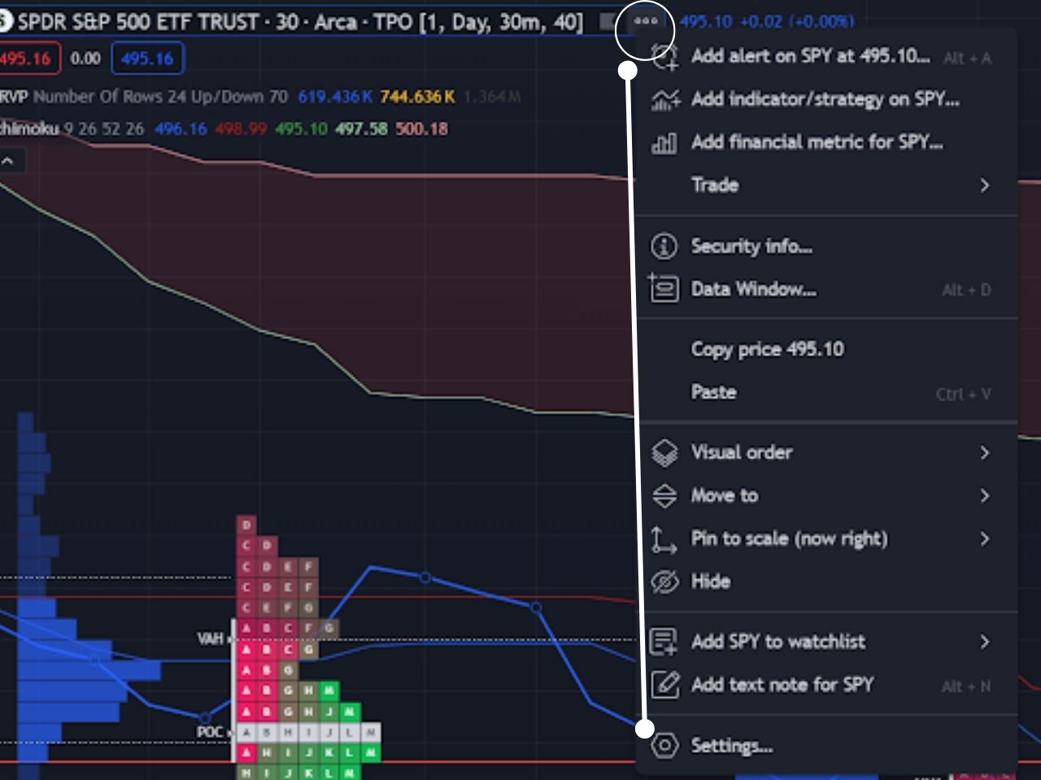Open the three-dot More menu button
Screen dimensions: 1041x780
pos(645,22)
